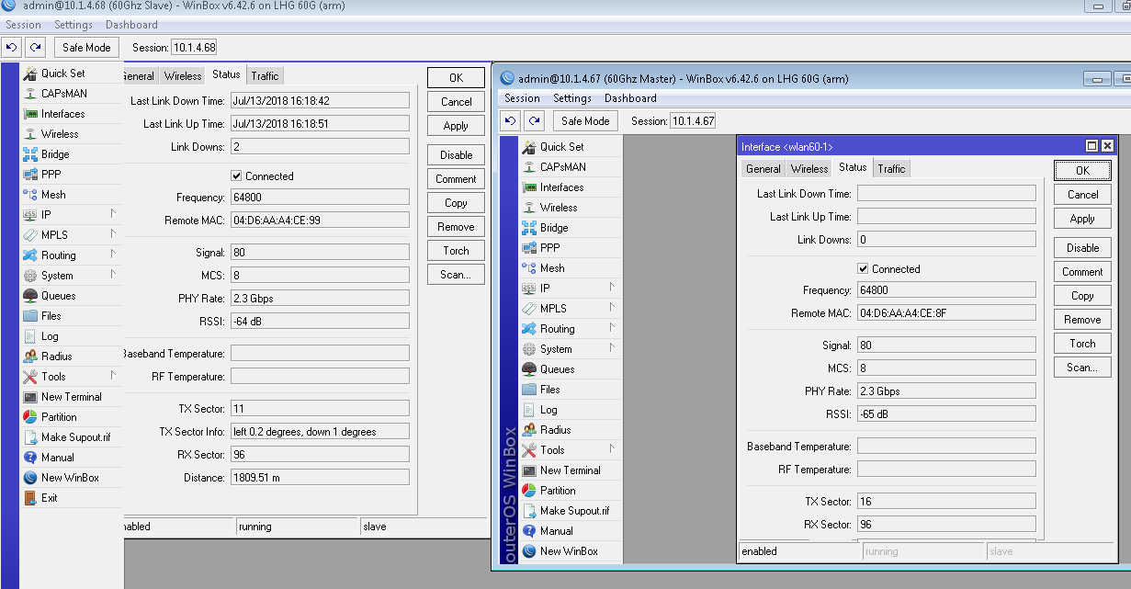Click the Redo icon in the Master toolbar
The image size is (1131, 589).
[x=534, y=120]
